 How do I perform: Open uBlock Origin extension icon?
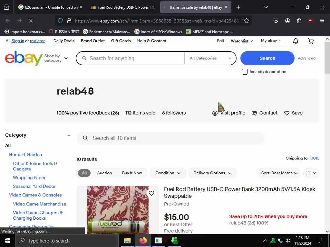(310, 21)
